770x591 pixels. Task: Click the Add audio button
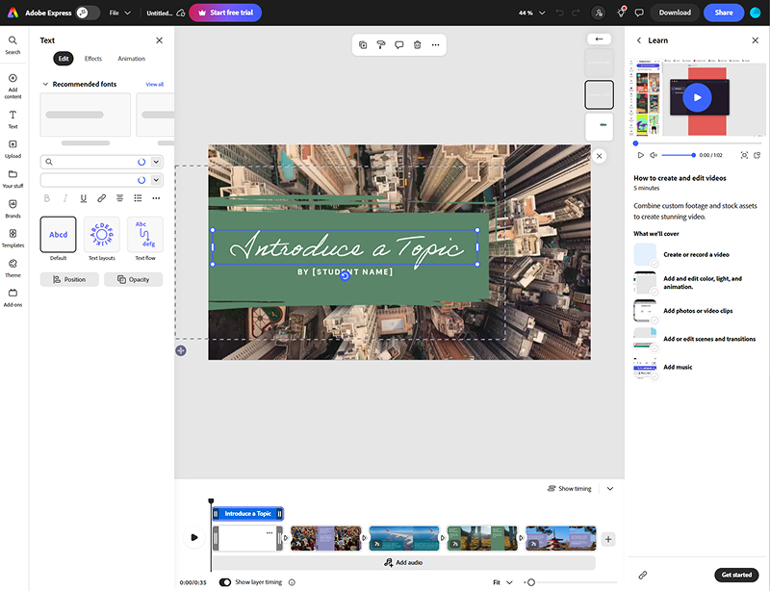pyautogui.click(x=403, y=562)
